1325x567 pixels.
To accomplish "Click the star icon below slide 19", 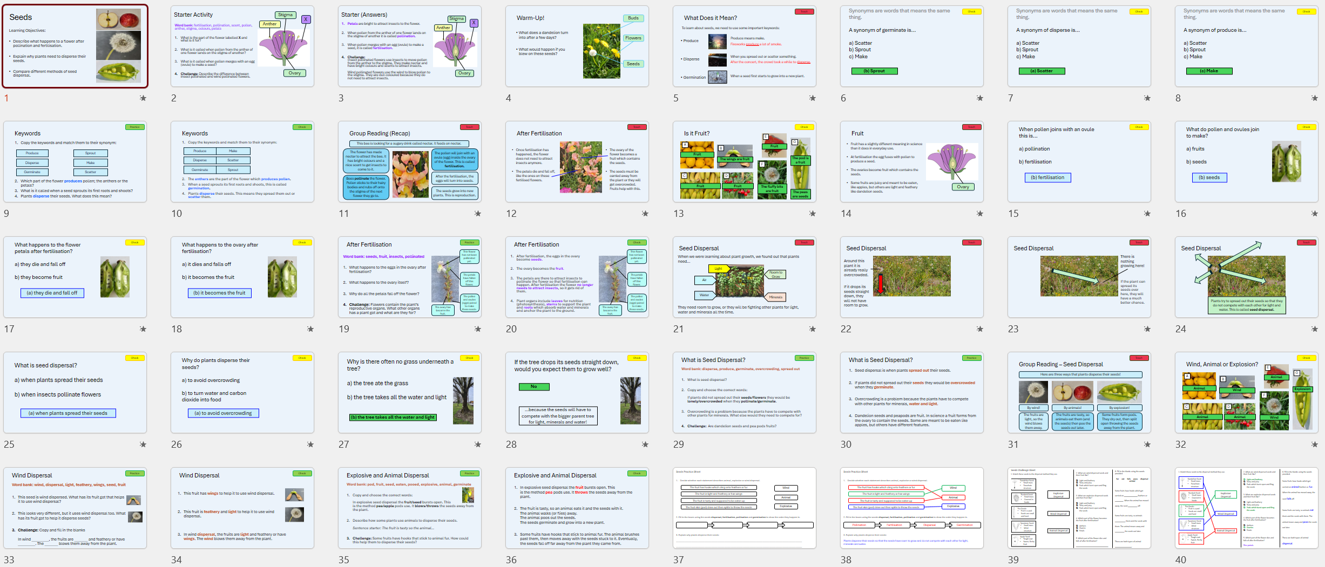I will tap(477, 329).
